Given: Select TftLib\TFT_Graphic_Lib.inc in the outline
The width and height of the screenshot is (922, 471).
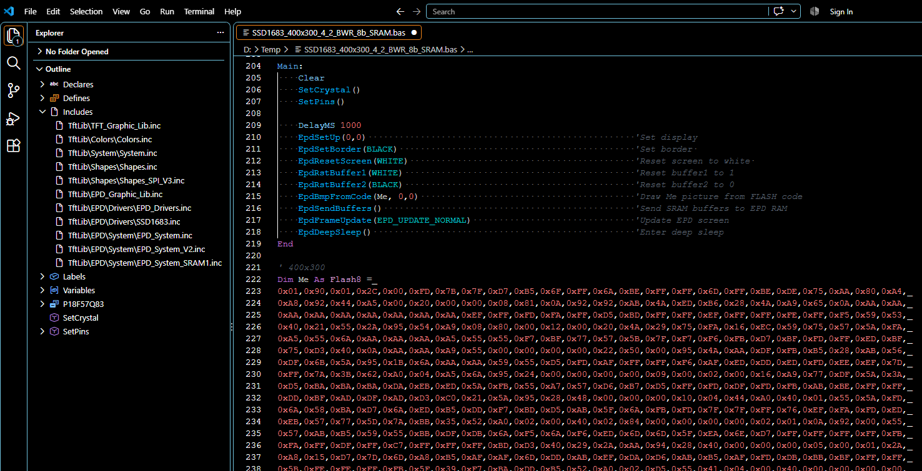Looking at the screenshot, I should (x=114, y=125).
